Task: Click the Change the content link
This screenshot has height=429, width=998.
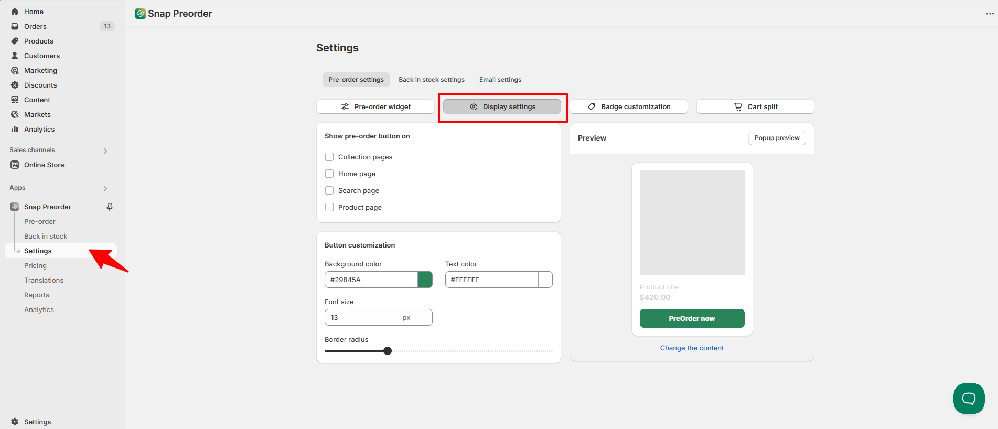Action: click(x=692, y=348)
